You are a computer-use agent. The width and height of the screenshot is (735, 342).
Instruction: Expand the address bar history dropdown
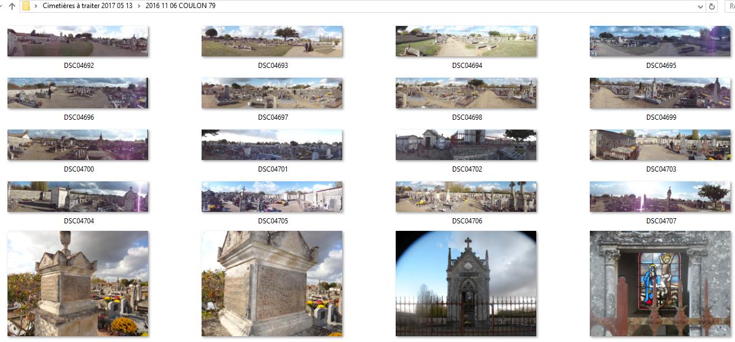click(700, 6)
